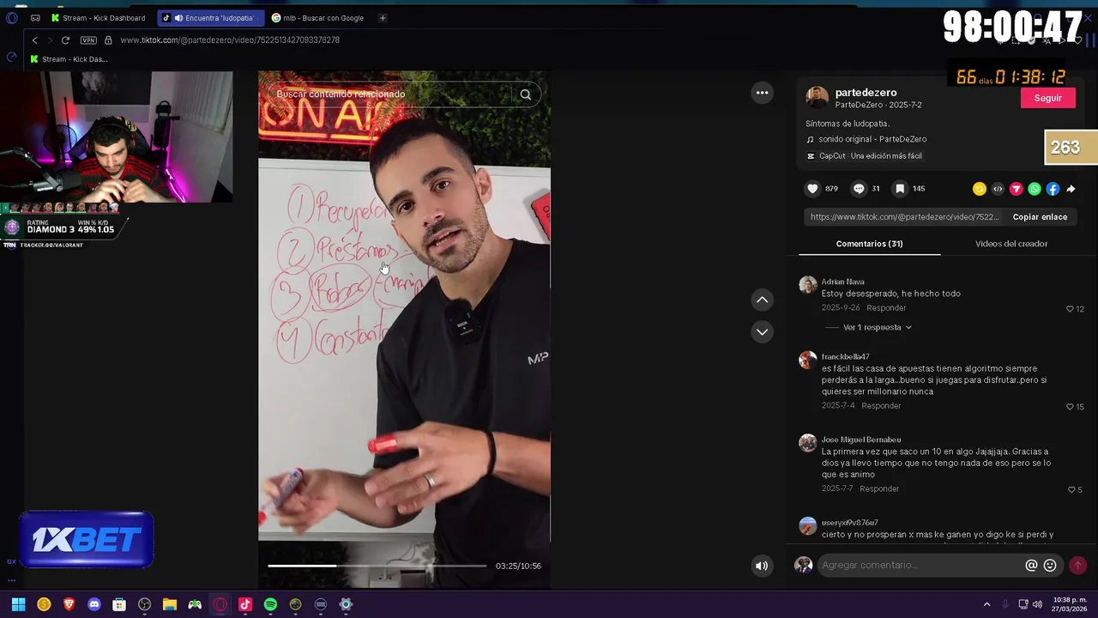Click Buscar contenido relacionado search field

pyautogui.click(x=390, y=94)
